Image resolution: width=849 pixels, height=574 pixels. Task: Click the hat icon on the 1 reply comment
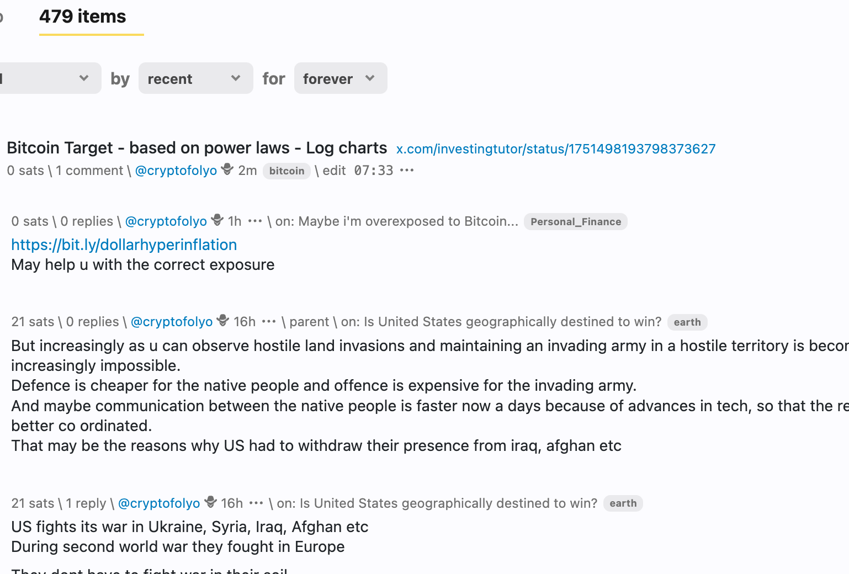tap(210, 502)
